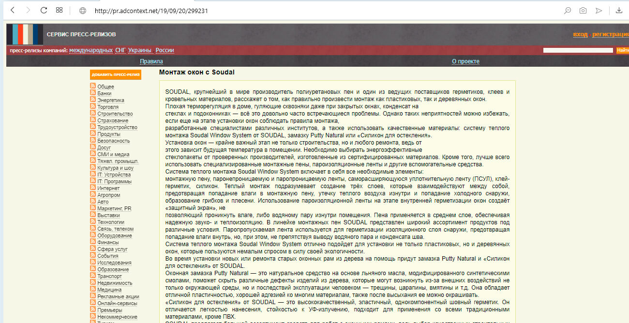Open the вход login link
629x323 pixels.
580,34
